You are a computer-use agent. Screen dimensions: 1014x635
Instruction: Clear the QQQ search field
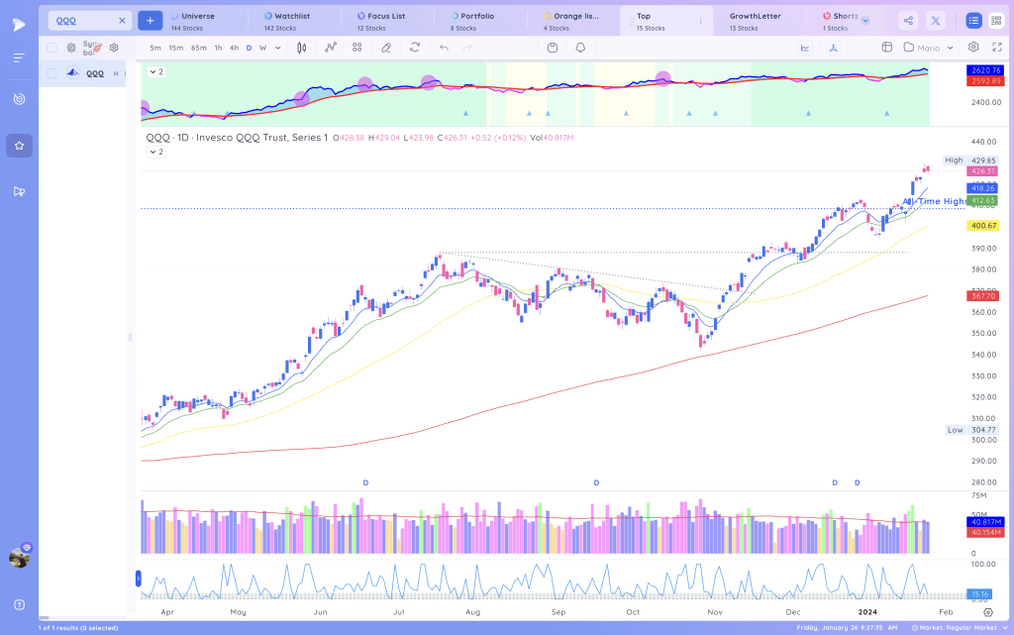pos(122,21)
